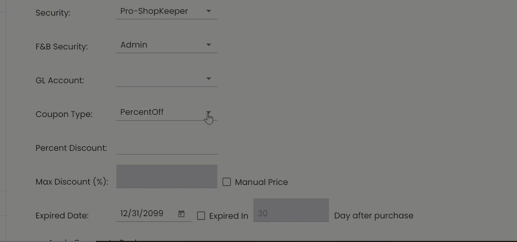Open the dropdown showing Admin
The width and height of the screenshot is (517, 242).
167,45
